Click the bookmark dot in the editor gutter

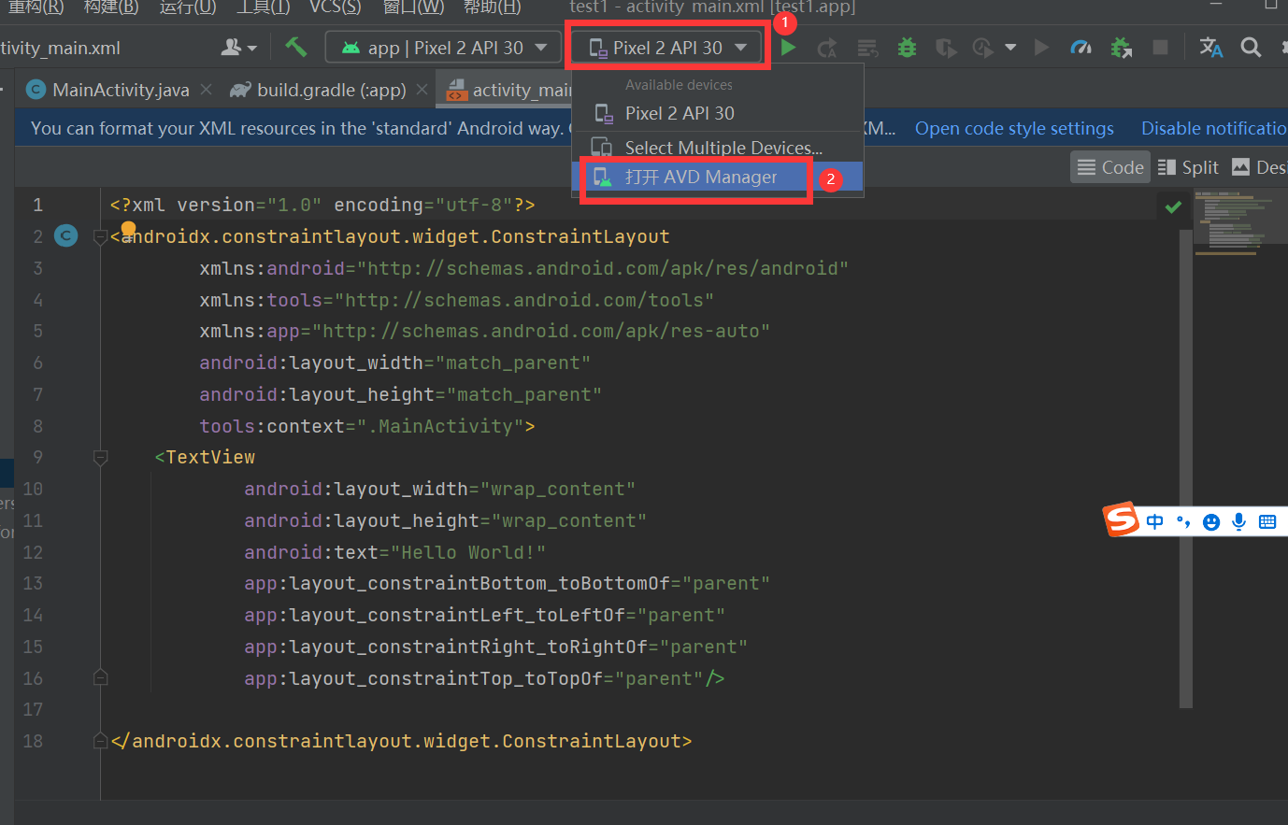(128, 228)
